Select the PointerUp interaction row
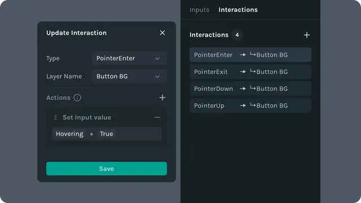The width and height of the screenshot is (361, 203). click(250, 105)
